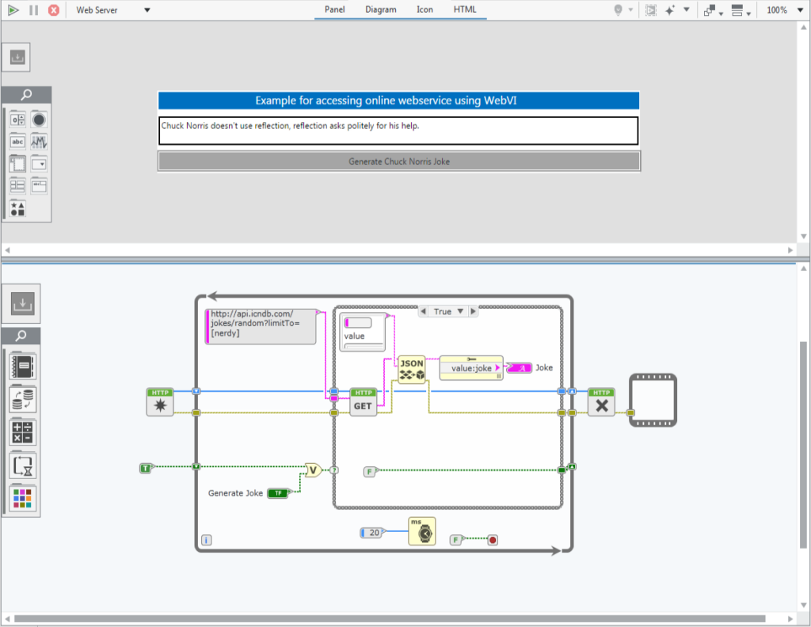Click the HTTP Close Handle X node
This screenshot has width=811, height=627.
pos(602,402)
